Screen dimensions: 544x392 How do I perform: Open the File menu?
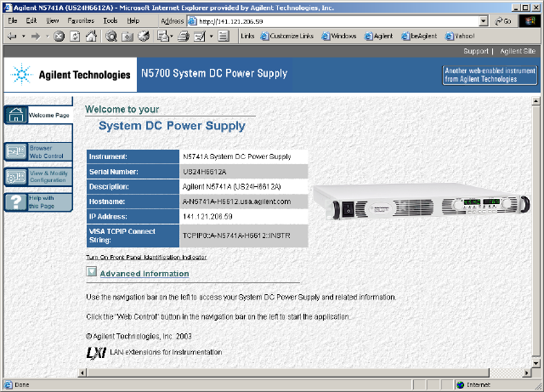coord(13,20)
